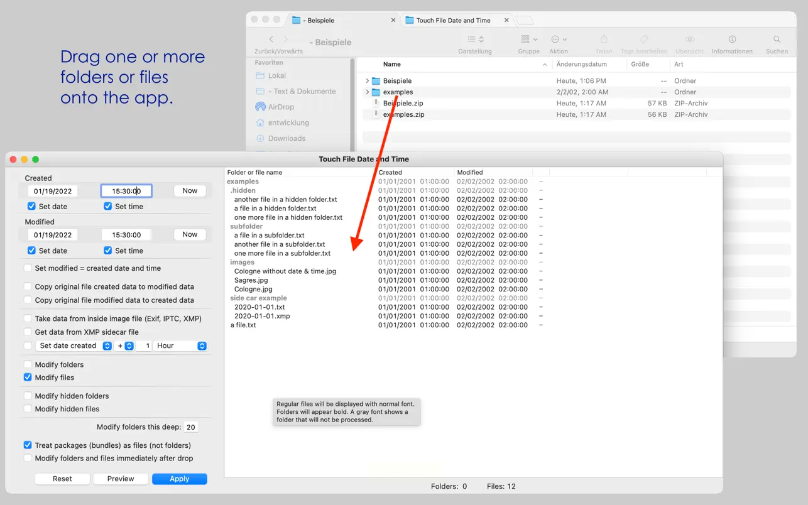Open the Set date created dropdown

point(75,345)
